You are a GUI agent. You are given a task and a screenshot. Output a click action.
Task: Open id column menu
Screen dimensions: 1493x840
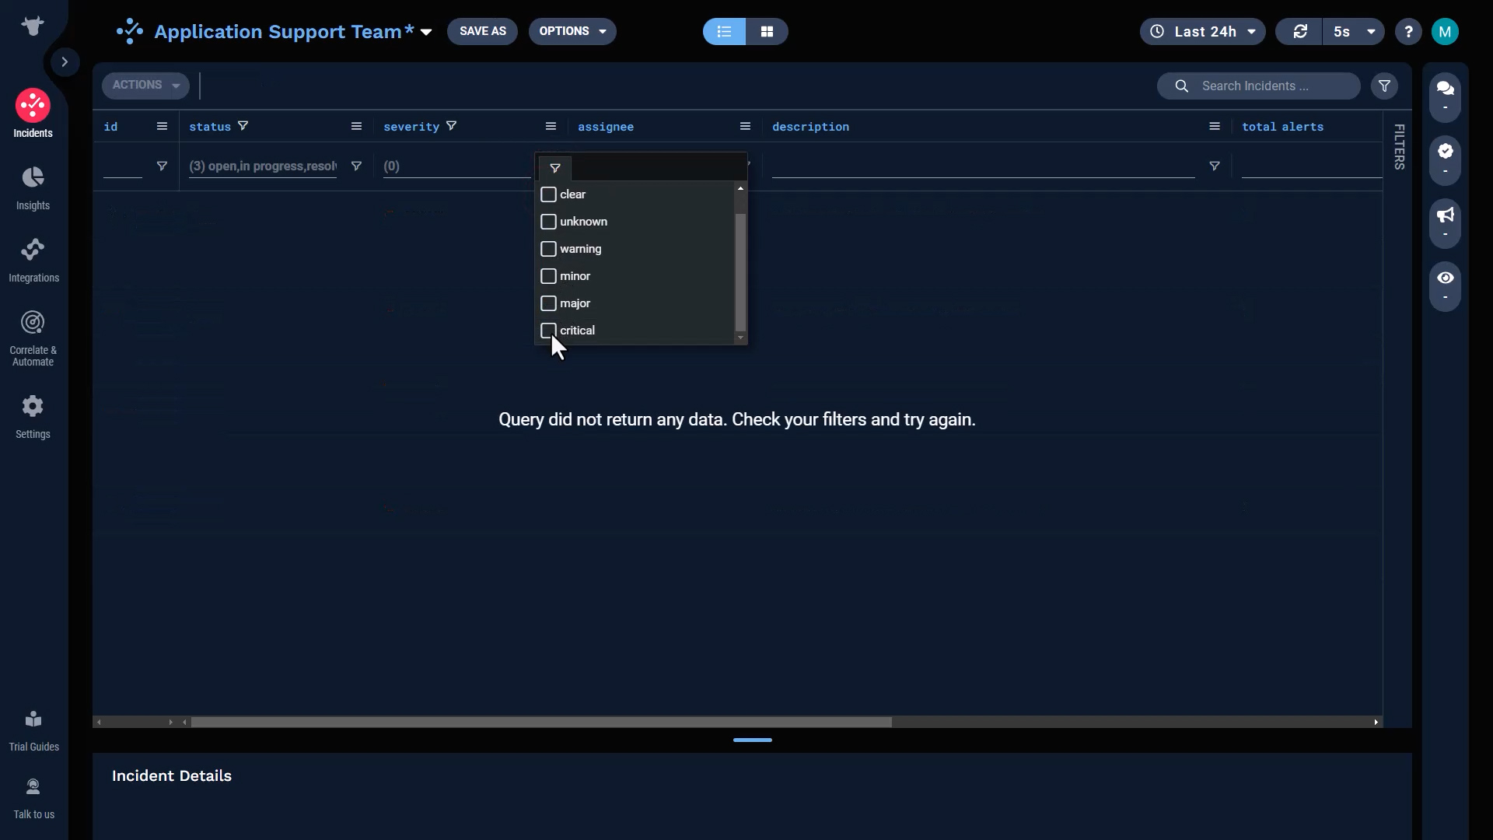click(162, 126)
